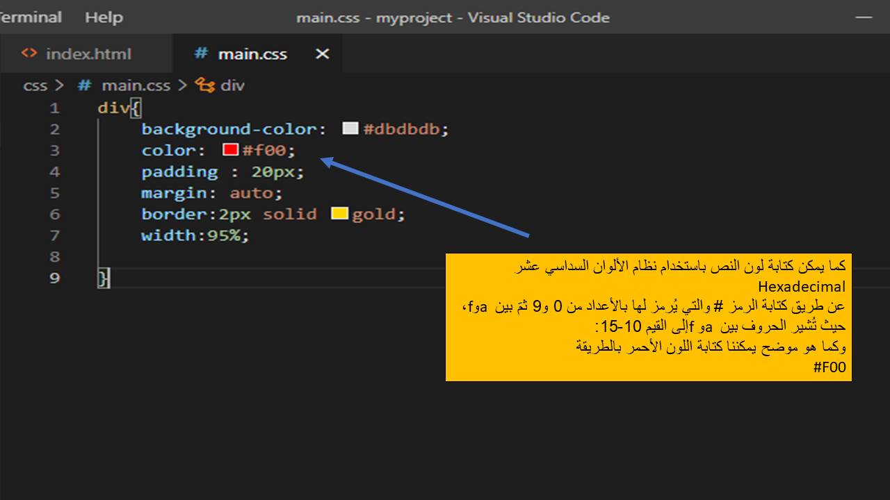Click line number 5 in the gutter

coord(54,192)
